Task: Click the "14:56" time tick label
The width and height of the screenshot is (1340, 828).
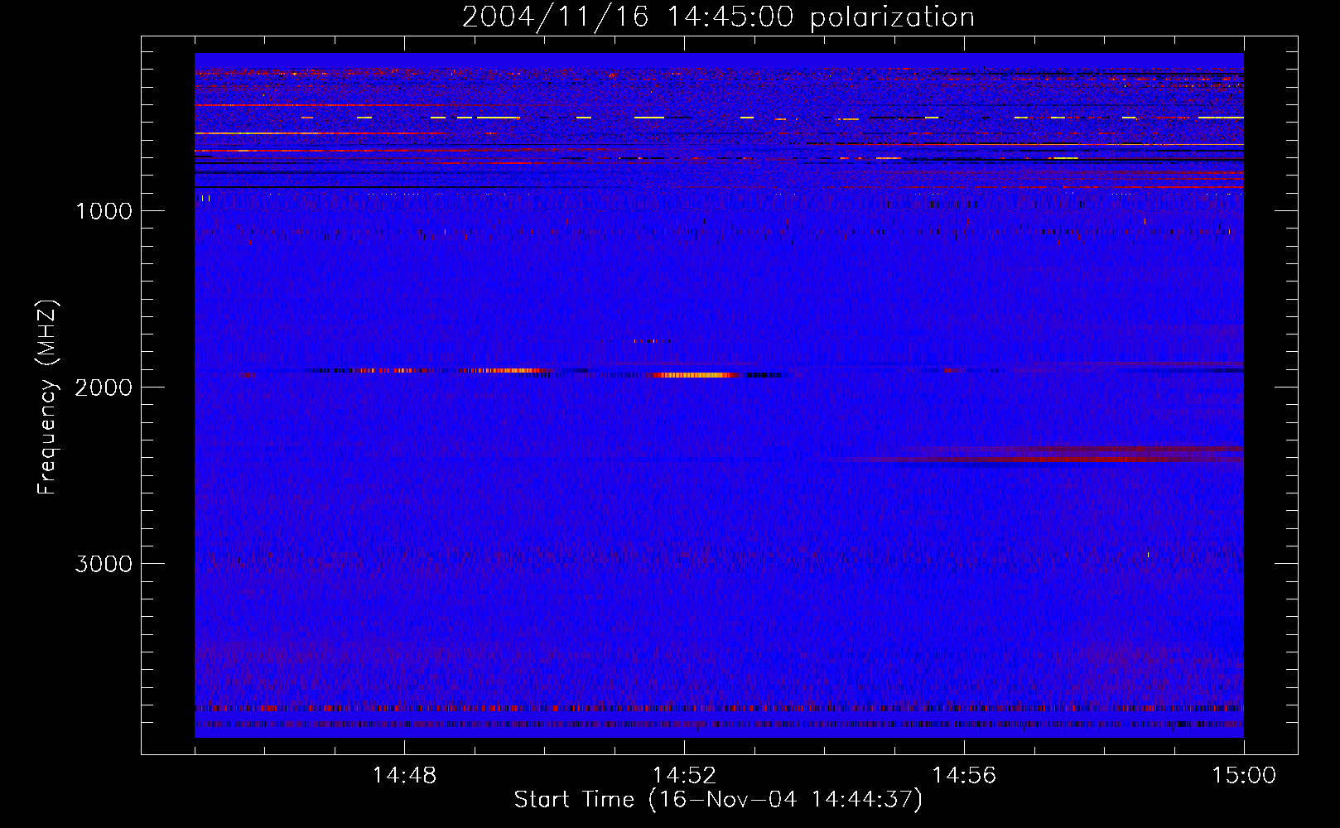Action: click(x=964, y=776)
